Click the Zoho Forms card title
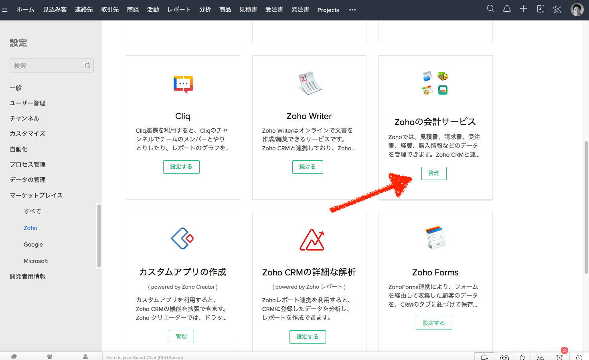The image size is (589, 360). coord(435,273)
